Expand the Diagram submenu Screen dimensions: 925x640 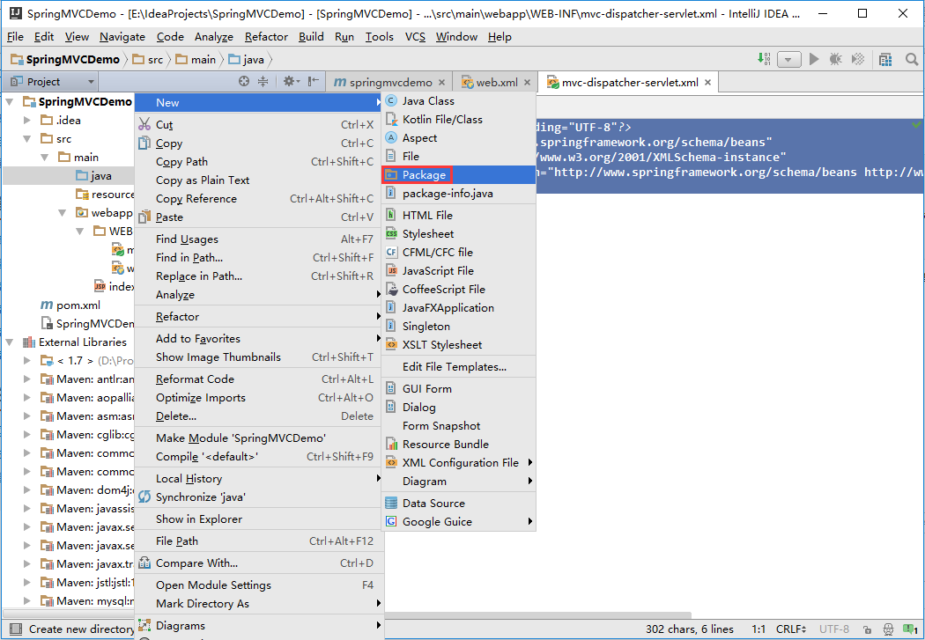tap(459, 481)
